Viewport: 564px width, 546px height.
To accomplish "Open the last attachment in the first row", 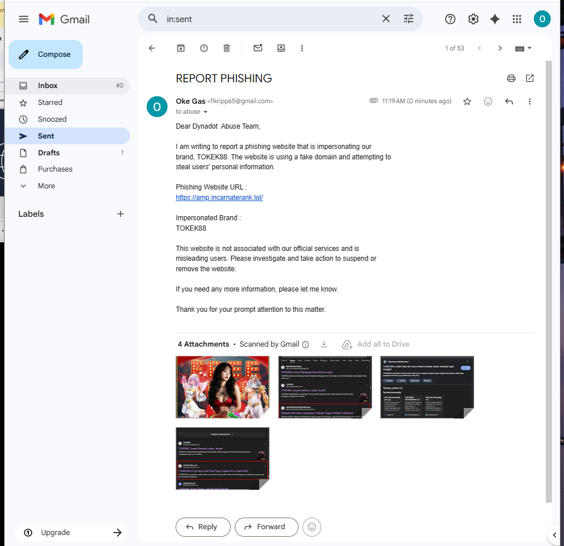I will pyautogui.click(x=427, y=387).
